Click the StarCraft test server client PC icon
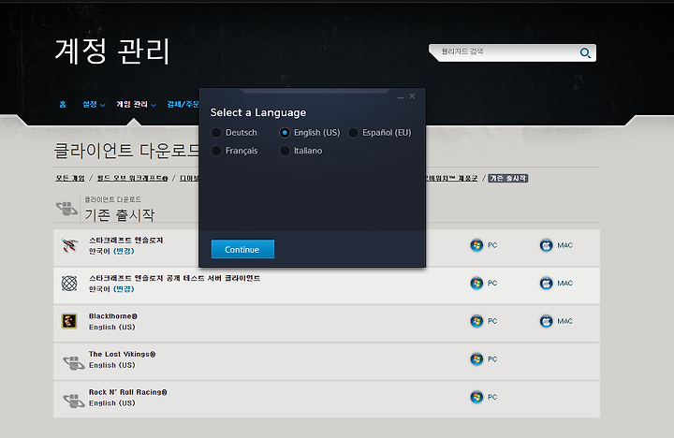 (x=476, y=284)
